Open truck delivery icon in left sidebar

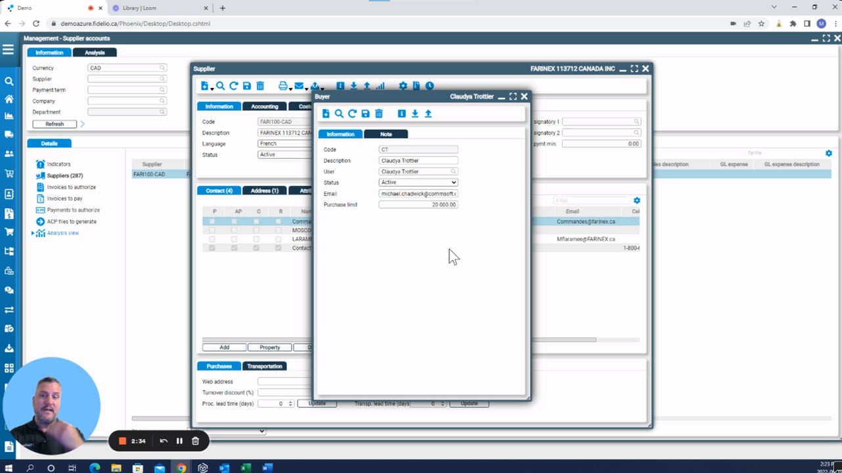[x=9, y=135]
